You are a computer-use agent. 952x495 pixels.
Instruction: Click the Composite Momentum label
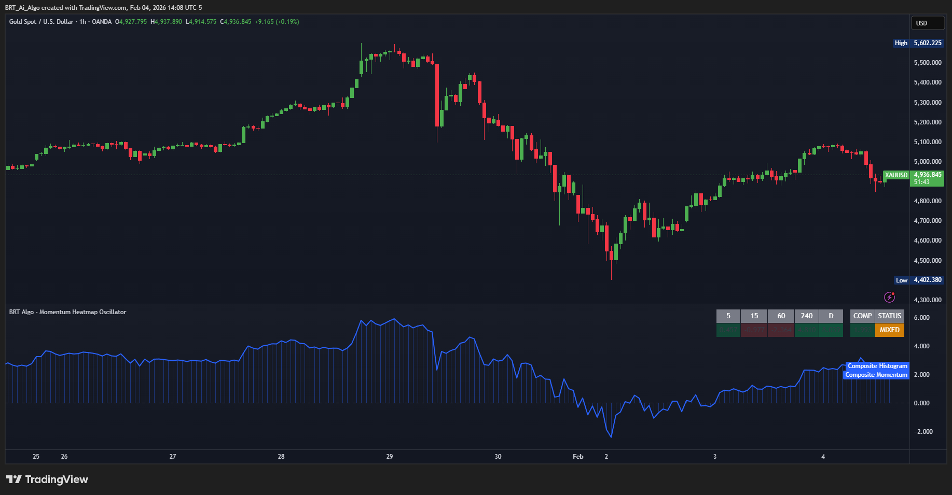coord(876,375)
